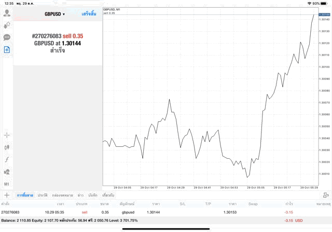
Task: Sort by the เวลา time column header
Action: [x=60, y=204]
